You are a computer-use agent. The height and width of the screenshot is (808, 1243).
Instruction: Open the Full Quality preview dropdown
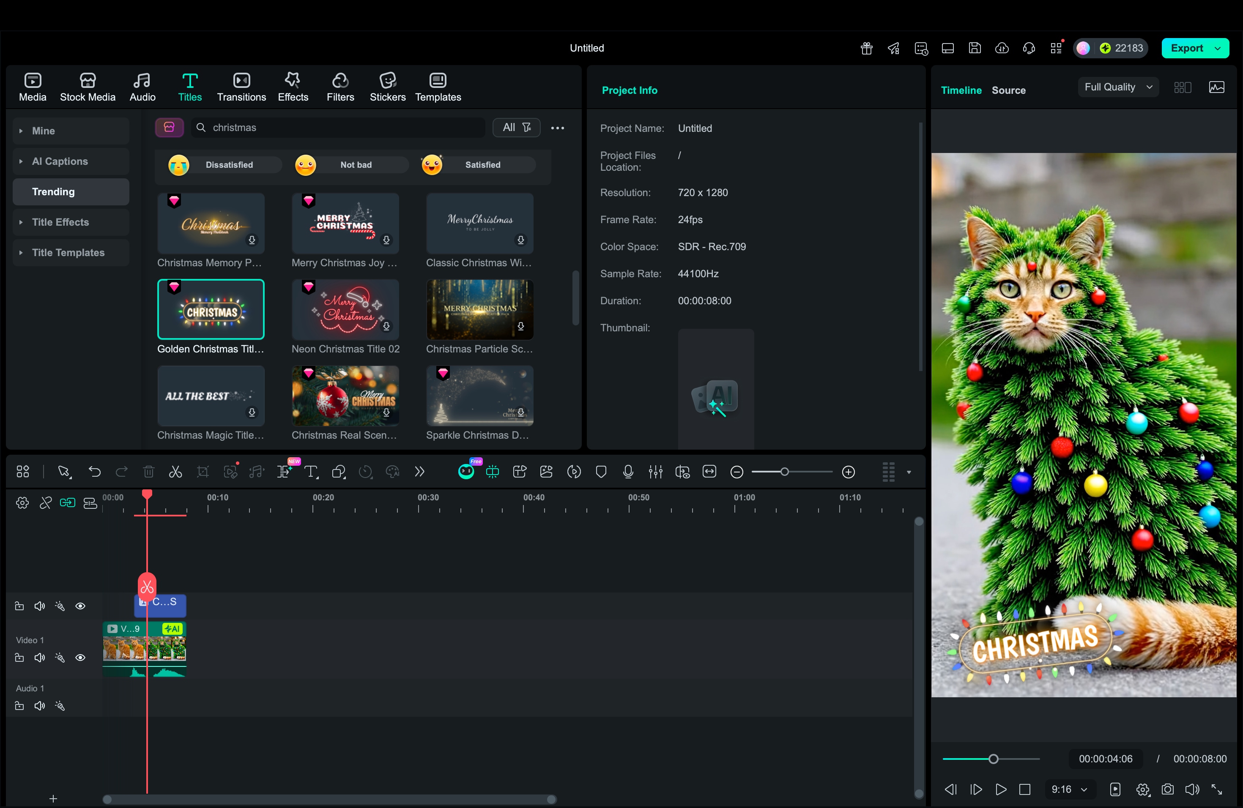point(1117,87)
